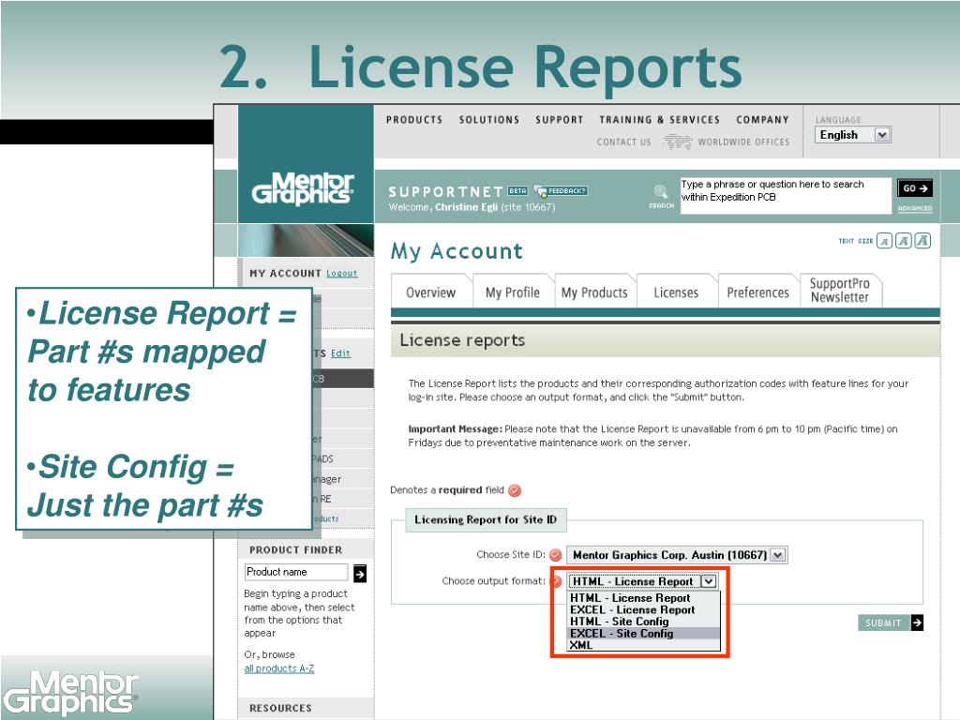Switch to the My Products tab
This screenshot has width=960, height=720.
pos(594,292)
